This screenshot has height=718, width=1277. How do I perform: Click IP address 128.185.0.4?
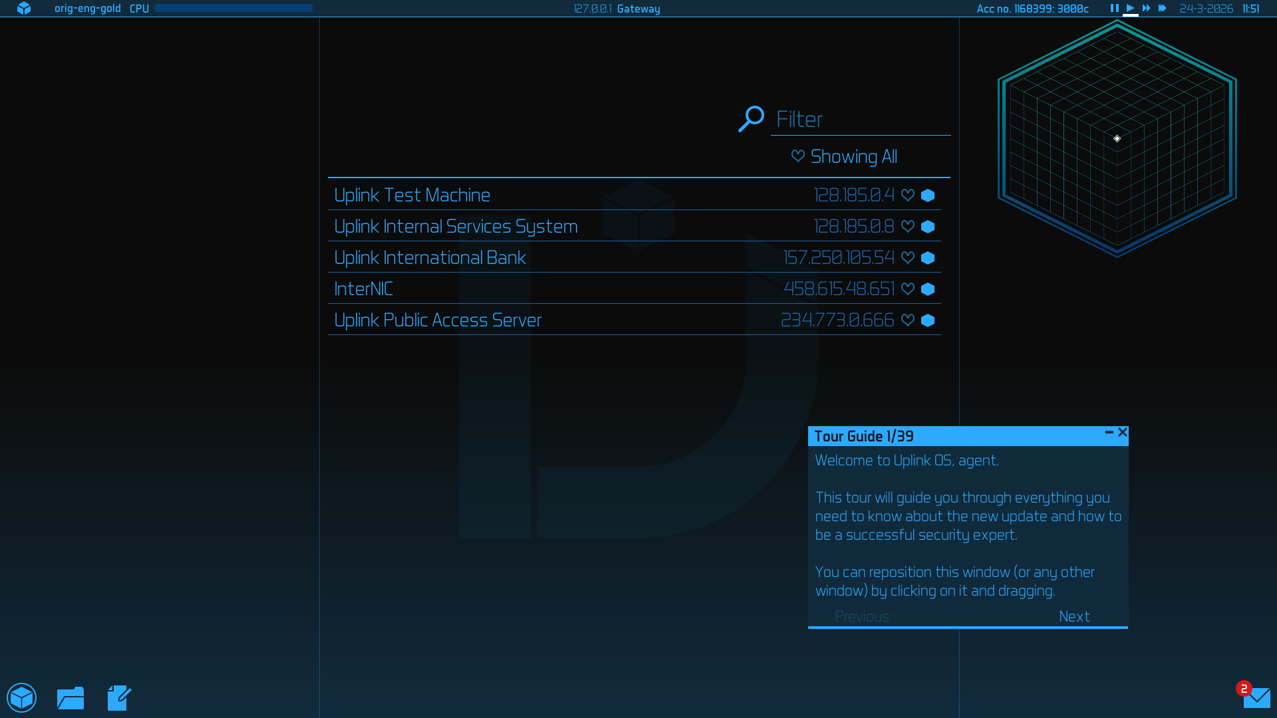pyautogui.click(x=854, y=195)
